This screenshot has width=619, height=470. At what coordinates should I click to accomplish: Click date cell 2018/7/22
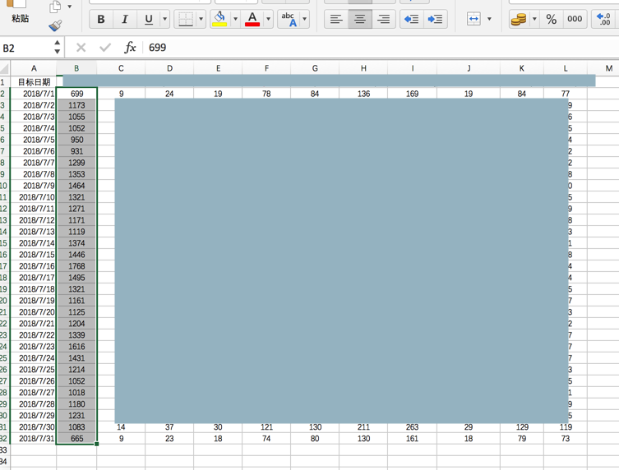pyautogui.click(x=34, y=335)
